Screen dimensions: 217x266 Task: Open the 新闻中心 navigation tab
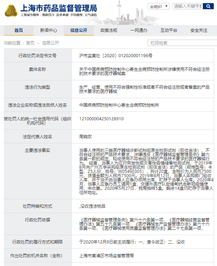[x=49, y=30]
